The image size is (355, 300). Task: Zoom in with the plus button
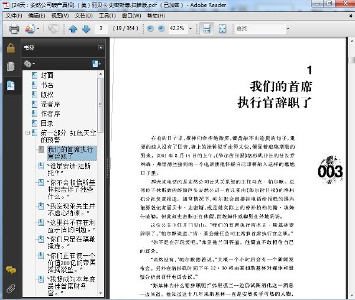coord(161,28)
